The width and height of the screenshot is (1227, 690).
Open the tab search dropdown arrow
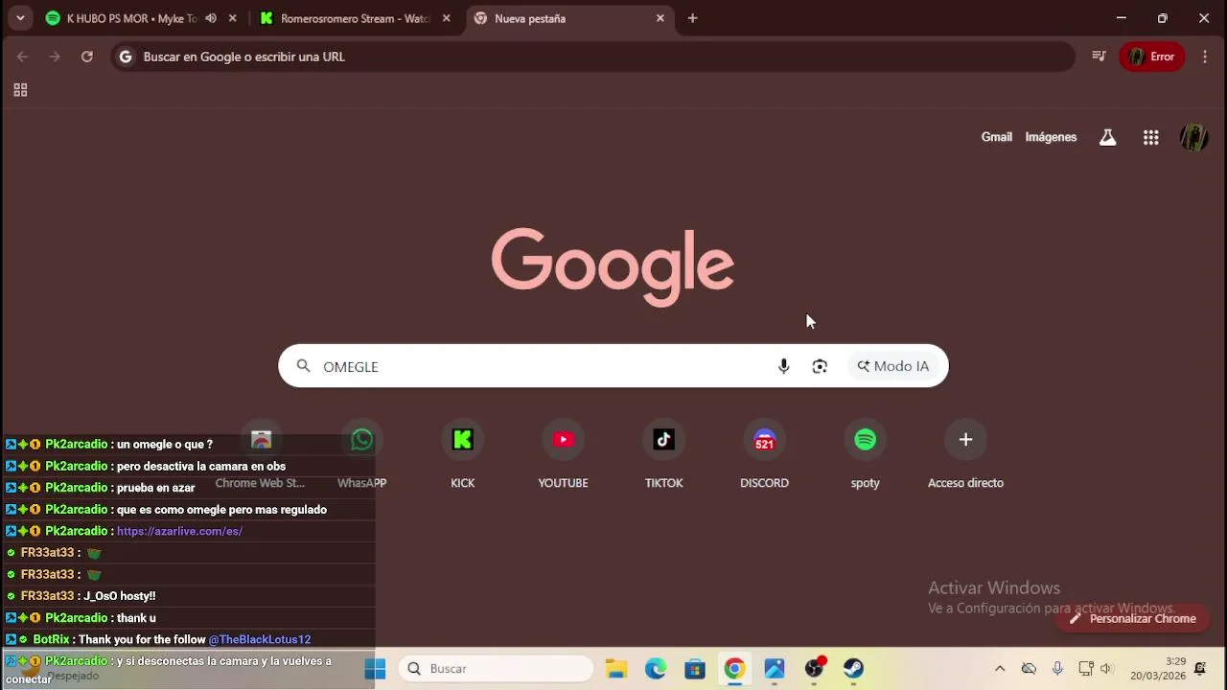[x=20, y=18]
